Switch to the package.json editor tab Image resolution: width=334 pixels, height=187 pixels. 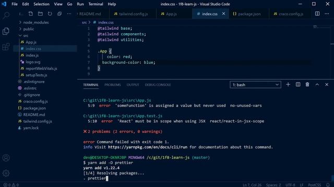tap(249, 14)
